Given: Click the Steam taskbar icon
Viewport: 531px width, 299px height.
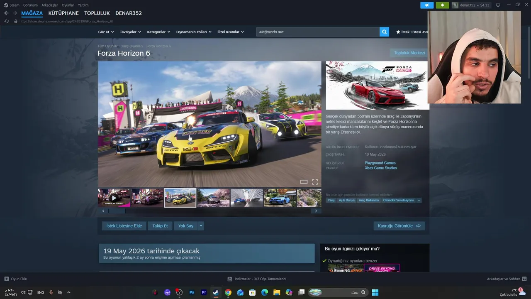Looking at the screenshot, I should point(216,292).
